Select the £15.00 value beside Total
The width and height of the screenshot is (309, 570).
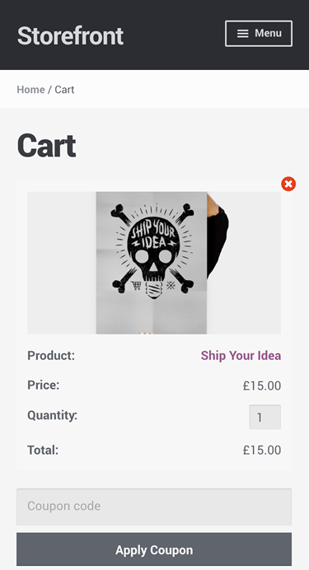(x=262, y=450)
